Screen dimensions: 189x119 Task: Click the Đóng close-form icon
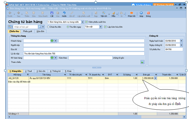tap(148, 14)
